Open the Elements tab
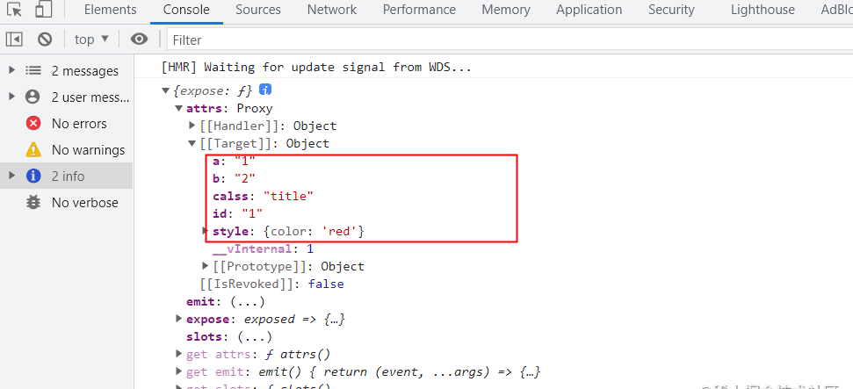This screenshot has width=853, height=389. (x=111, y=10)
